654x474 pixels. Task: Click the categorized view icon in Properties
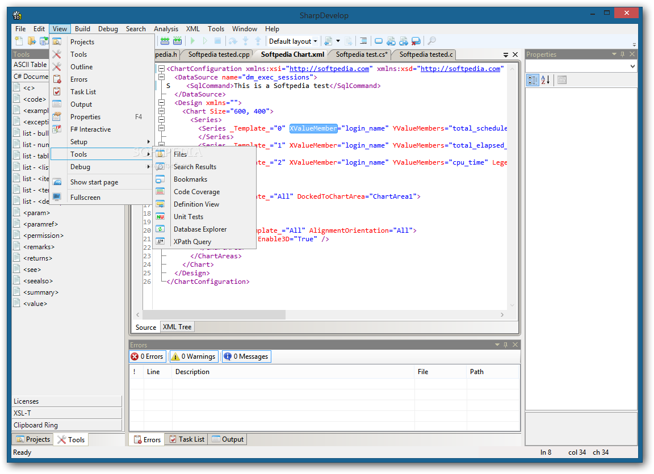[x=533, y=80]
